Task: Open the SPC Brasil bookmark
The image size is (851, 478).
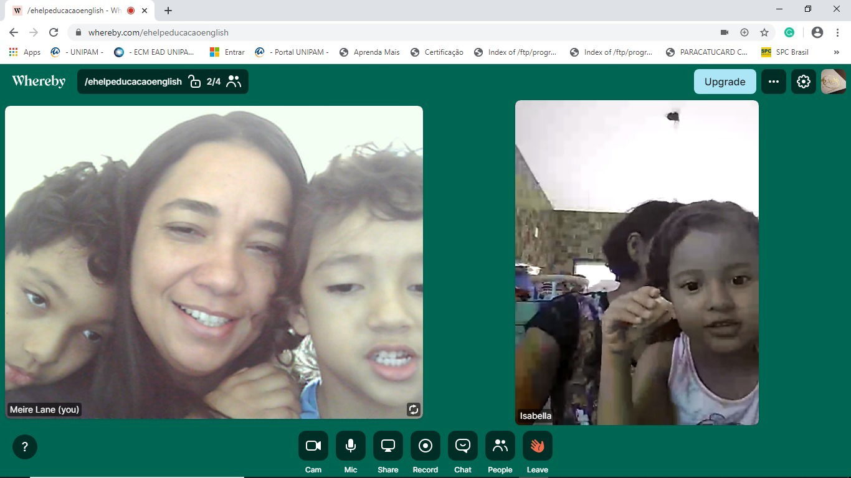Action: pyautogui.click(x=785, y=52)
